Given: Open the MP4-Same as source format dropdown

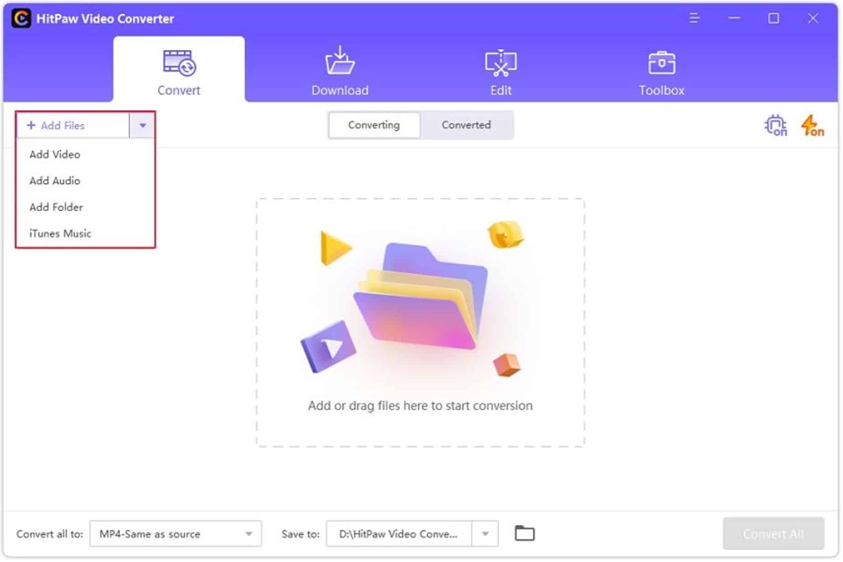Looking at the screenshot, I should [176, 534].
